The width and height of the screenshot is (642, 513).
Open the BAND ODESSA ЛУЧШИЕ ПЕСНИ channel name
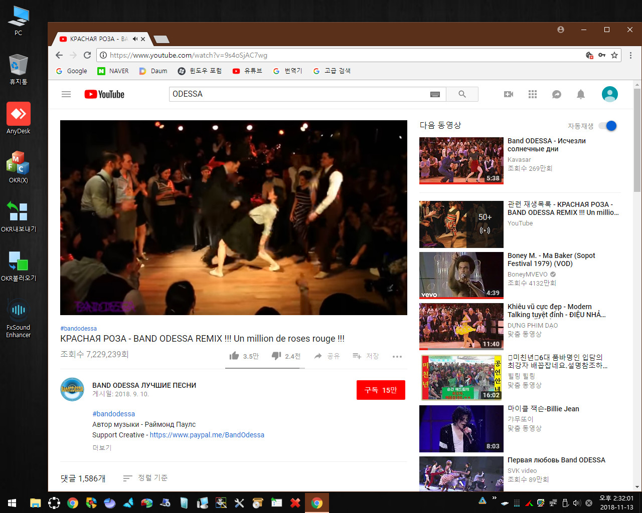coord(144,385)
